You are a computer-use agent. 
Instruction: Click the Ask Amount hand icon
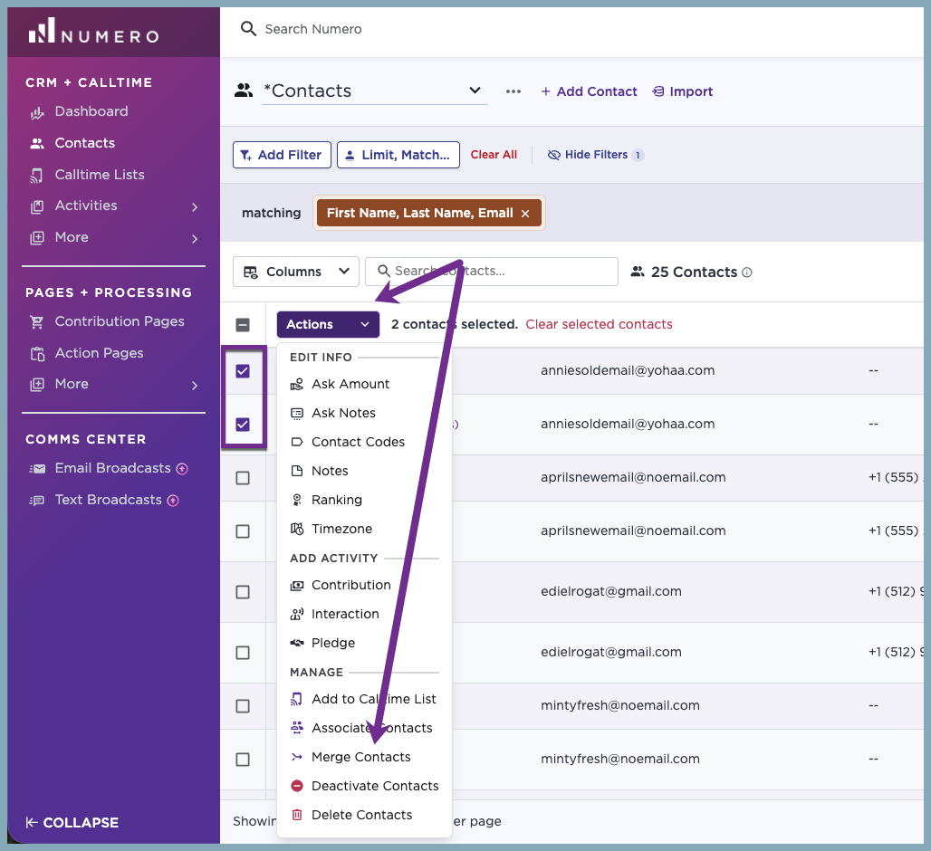pos(297,385)
